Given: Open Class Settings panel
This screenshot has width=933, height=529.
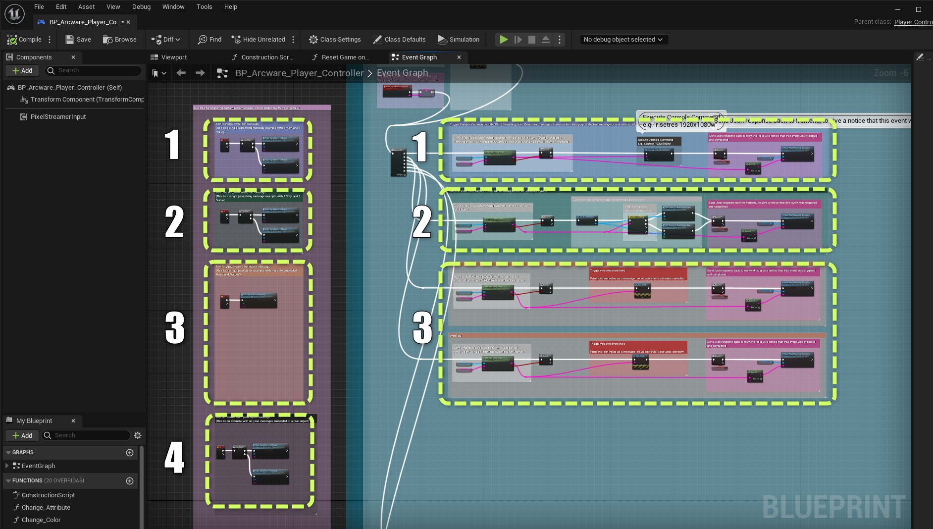Looking at the screenshot, I should point(335,40).
